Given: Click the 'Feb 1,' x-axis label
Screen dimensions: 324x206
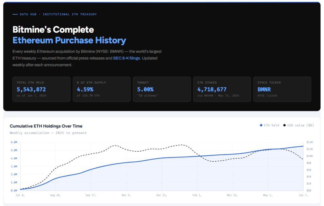Looking at the screenshot, I should pyautogui.click(x=197, y=195).
